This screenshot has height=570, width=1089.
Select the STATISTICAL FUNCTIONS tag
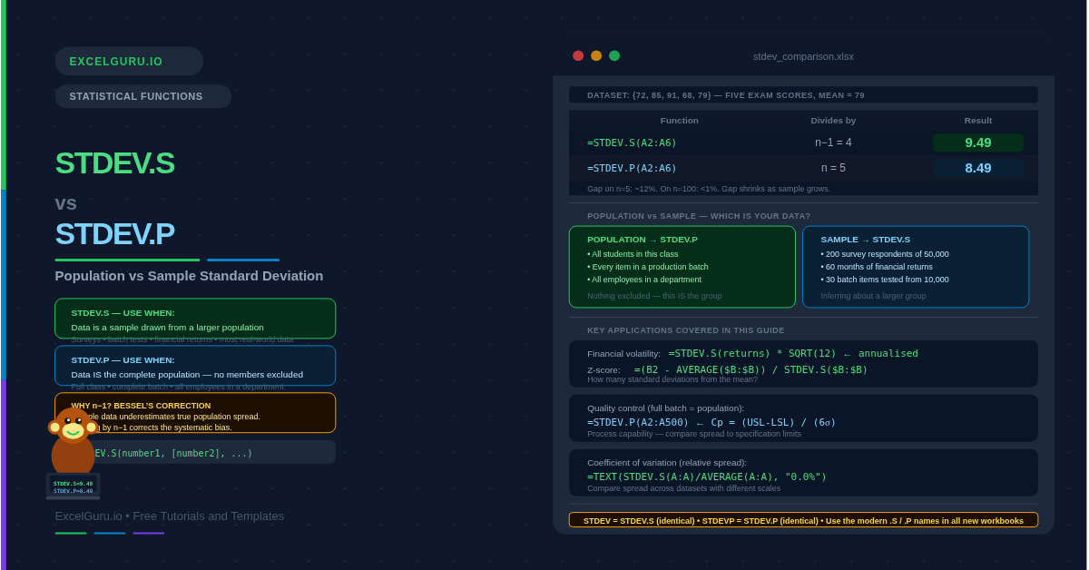pyautogui.click(x=142, y=96)
